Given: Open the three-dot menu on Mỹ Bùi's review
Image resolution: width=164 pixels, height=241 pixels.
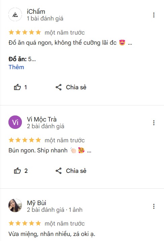Looking at the screenshot, I should 154,206.
